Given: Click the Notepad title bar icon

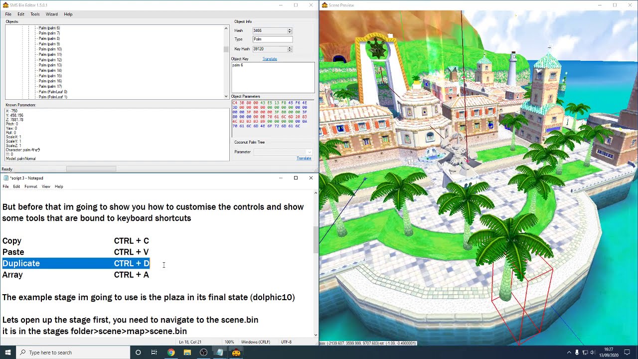Looking at the screenshot, I should tap(5, 178).
